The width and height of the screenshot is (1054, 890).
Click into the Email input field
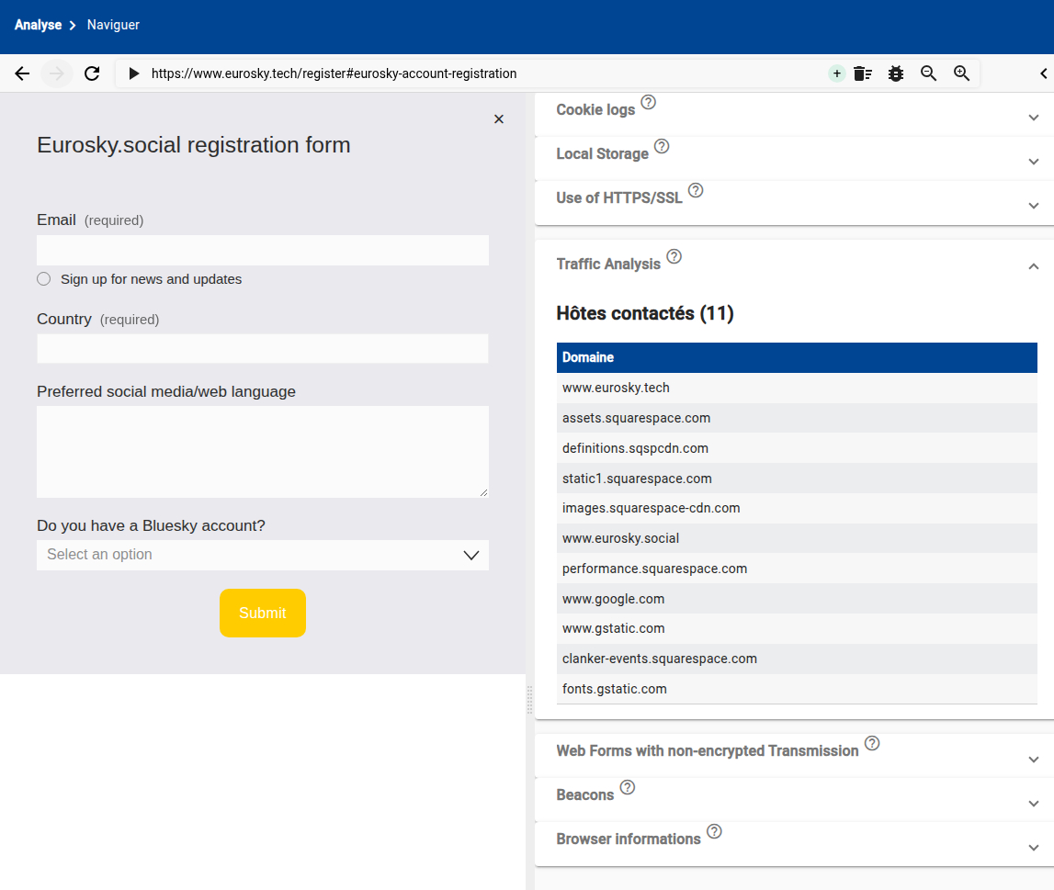pyautogui.click(x=263, y=250)
